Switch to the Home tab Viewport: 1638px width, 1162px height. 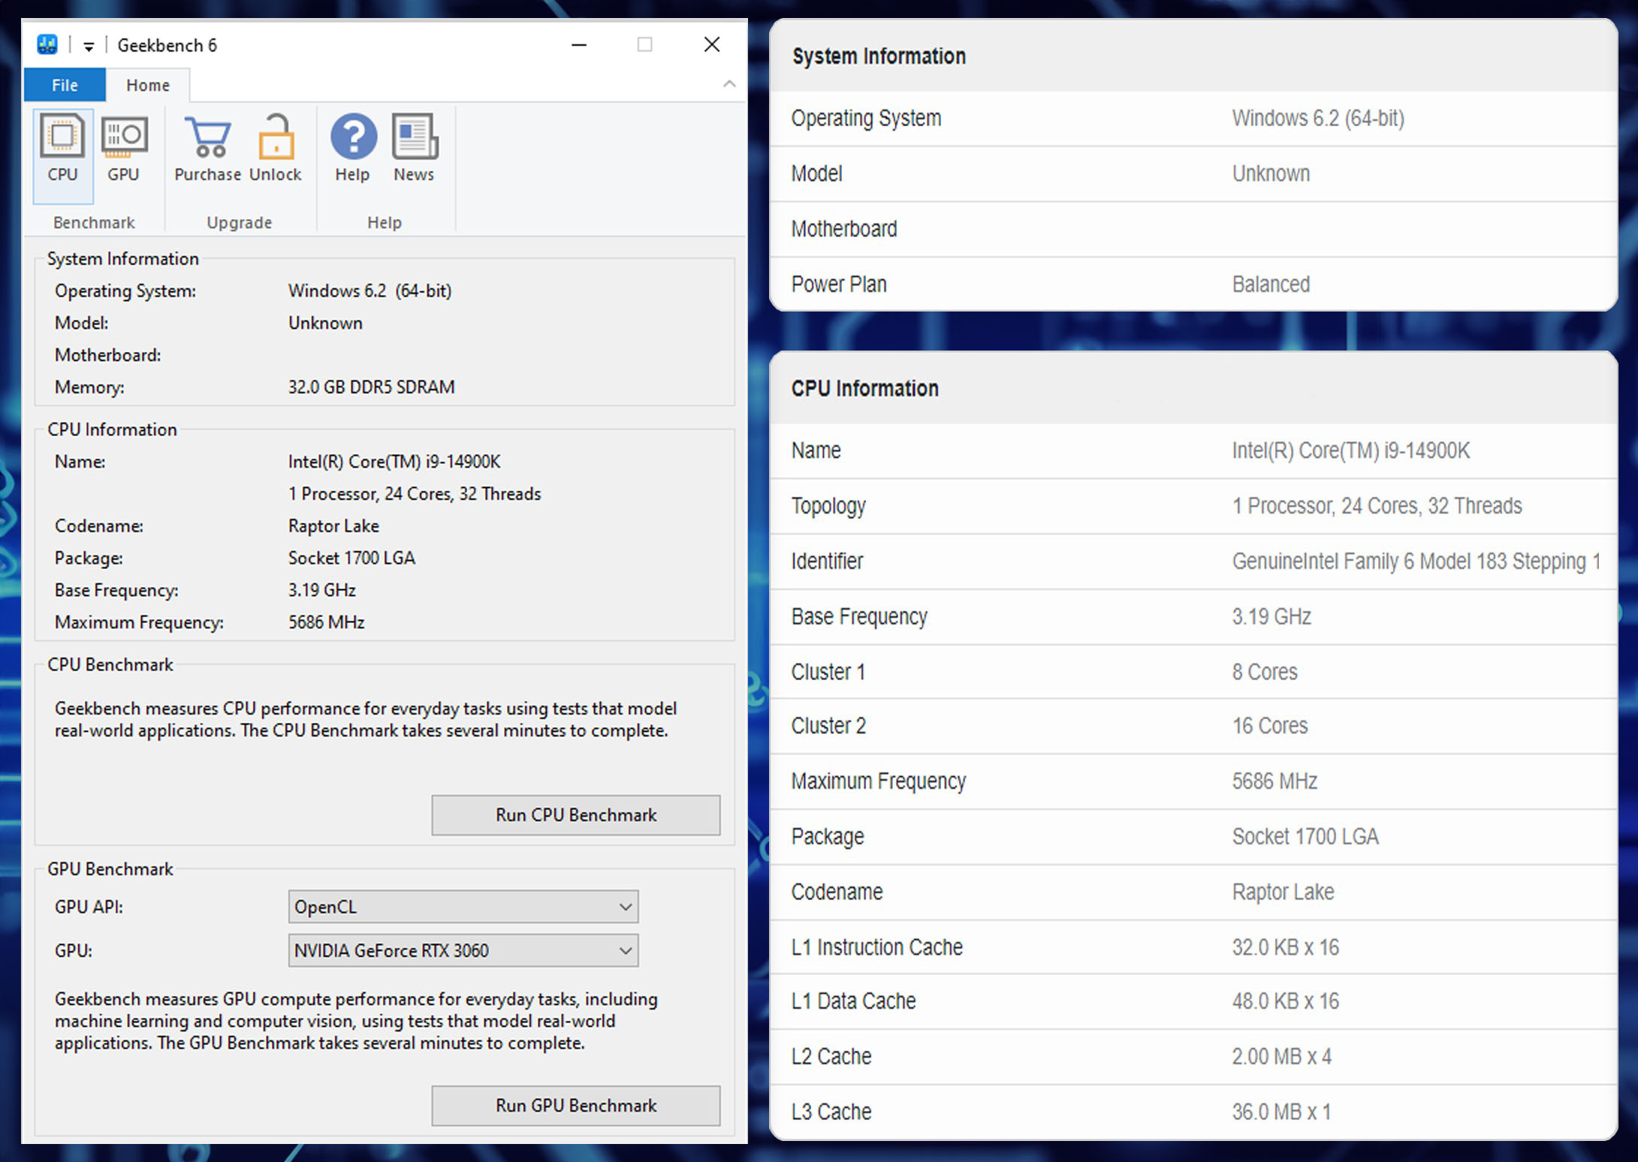[x=147, y=84]
